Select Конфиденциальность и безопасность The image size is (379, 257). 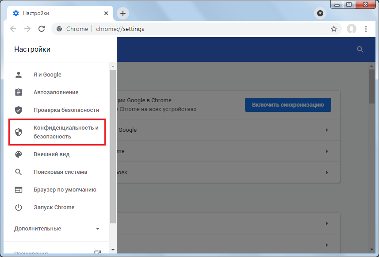tap(57, 132)
